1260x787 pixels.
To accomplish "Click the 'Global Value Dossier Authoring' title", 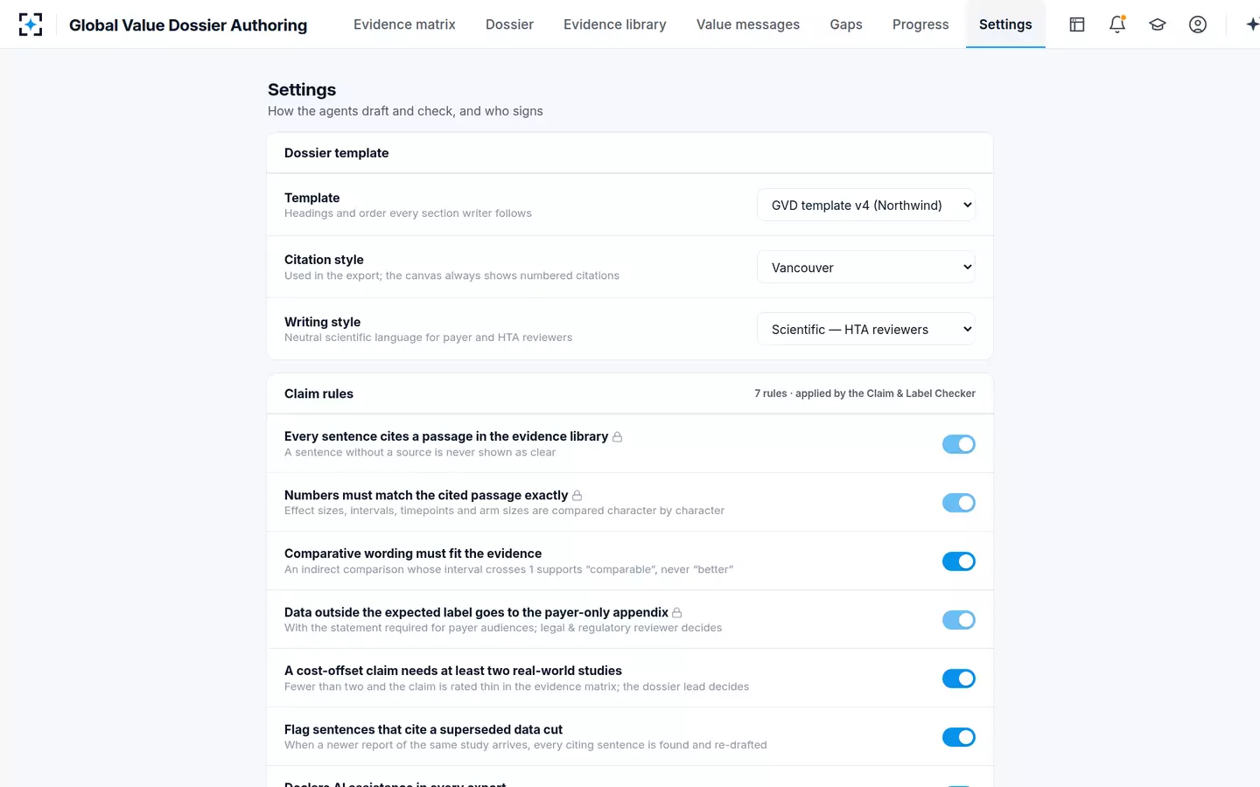I will click(188, 25).
